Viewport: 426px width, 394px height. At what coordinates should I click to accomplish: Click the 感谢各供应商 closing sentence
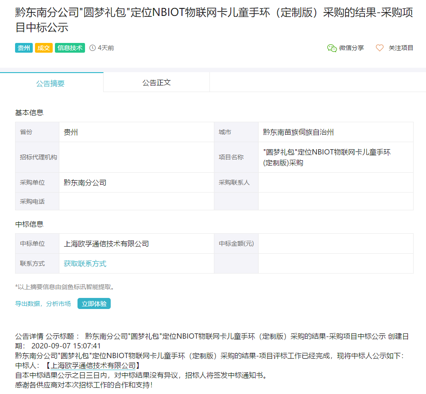point(84,385)
